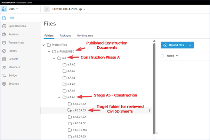Click the Bridge arrows icon
Image resolution: width=210 pixels, height=140 pixels.
tap(4, 76)
